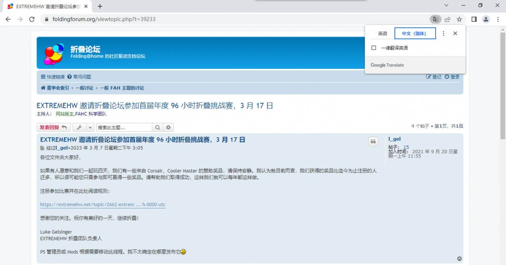This screenshot has height=265, width=506.
Task: Open the Chrome three-dot menu
Action: pyautogui.click(x=498, y=19)
